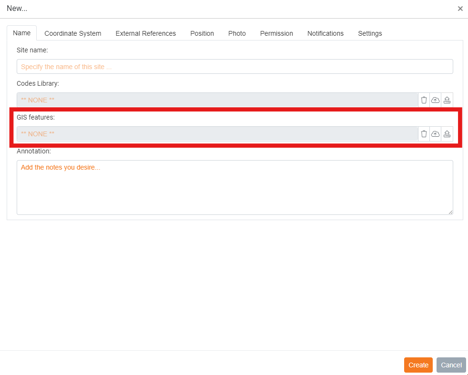The height and width of the screenshot is (375, 468).
Task: Focus the Annotation notes text area
Action: [x=234, y=187]
